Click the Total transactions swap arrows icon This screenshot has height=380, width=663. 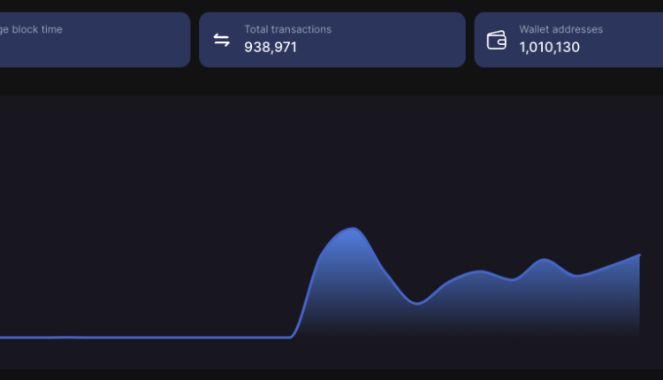click(222, 40)
